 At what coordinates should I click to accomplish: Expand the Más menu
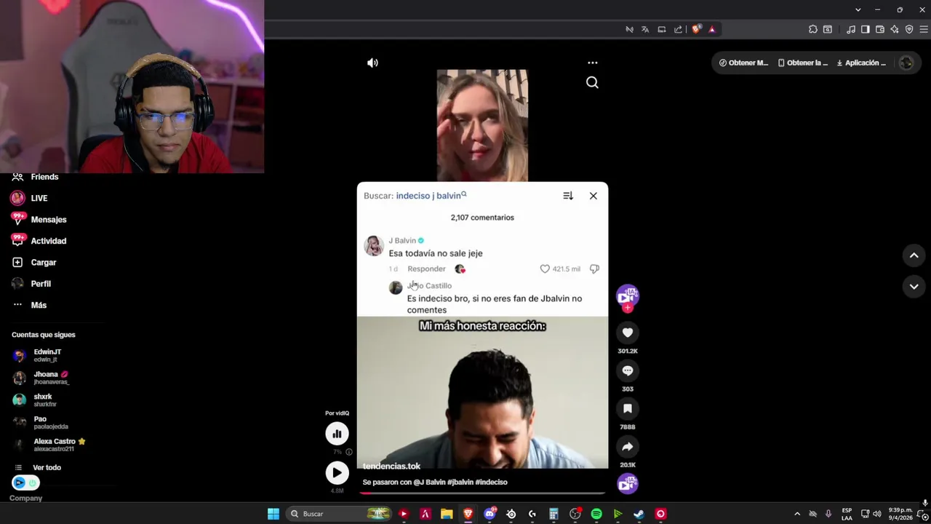[x=39, y=305]
